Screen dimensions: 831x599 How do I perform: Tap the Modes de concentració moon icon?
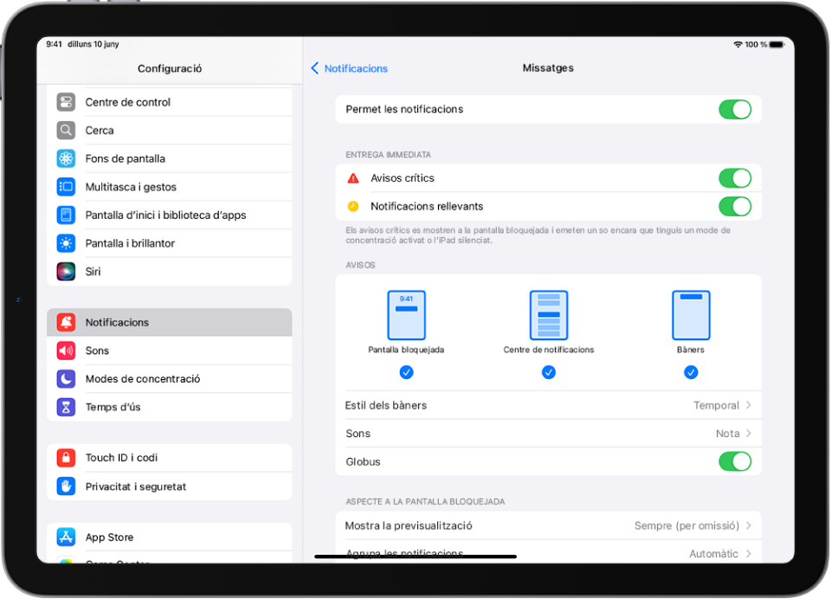tap(66, 378)
